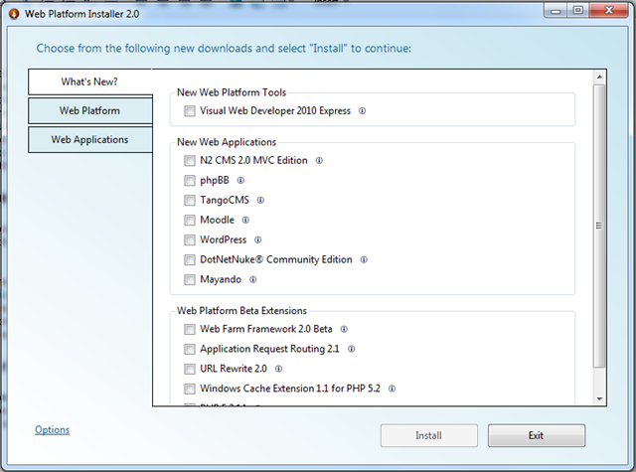The width and height of the screenshot is (636, 472).
Task: Go to the Web Applications tab
Action: (x=90, y=139)
